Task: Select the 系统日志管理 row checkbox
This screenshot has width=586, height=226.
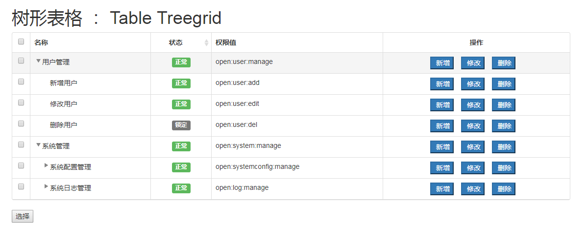Action: [21, 186]
